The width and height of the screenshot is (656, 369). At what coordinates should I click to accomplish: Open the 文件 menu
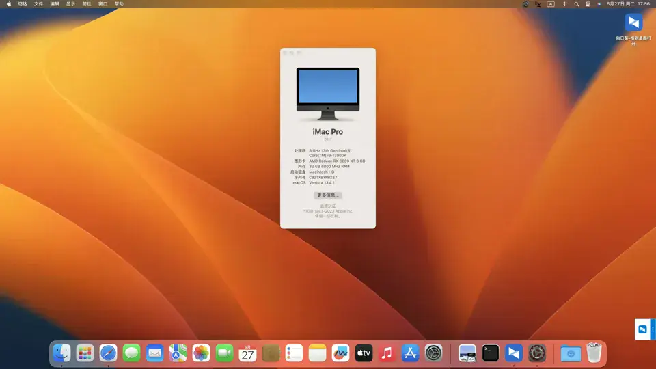pos(38,4)
